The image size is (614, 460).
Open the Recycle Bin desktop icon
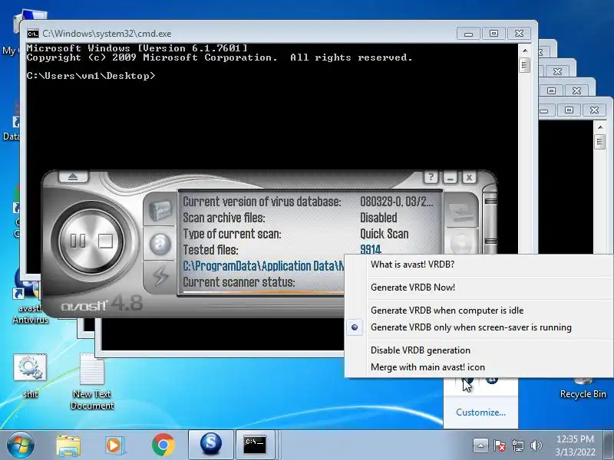point(583,389)
